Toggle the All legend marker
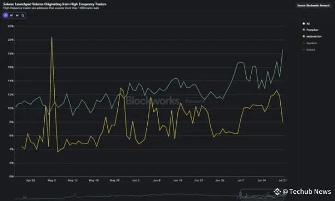This screenshot has height=201, width=335. pos(304,24)
